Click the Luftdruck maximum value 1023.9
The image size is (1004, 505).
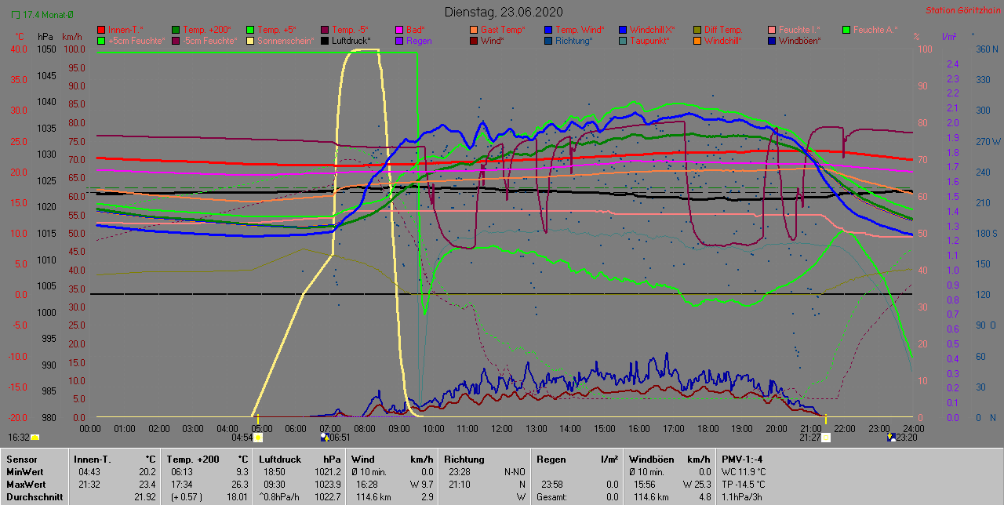pos(327,485)
